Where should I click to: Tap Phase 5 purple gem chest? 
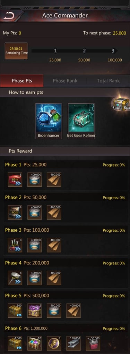coord(35,311)
